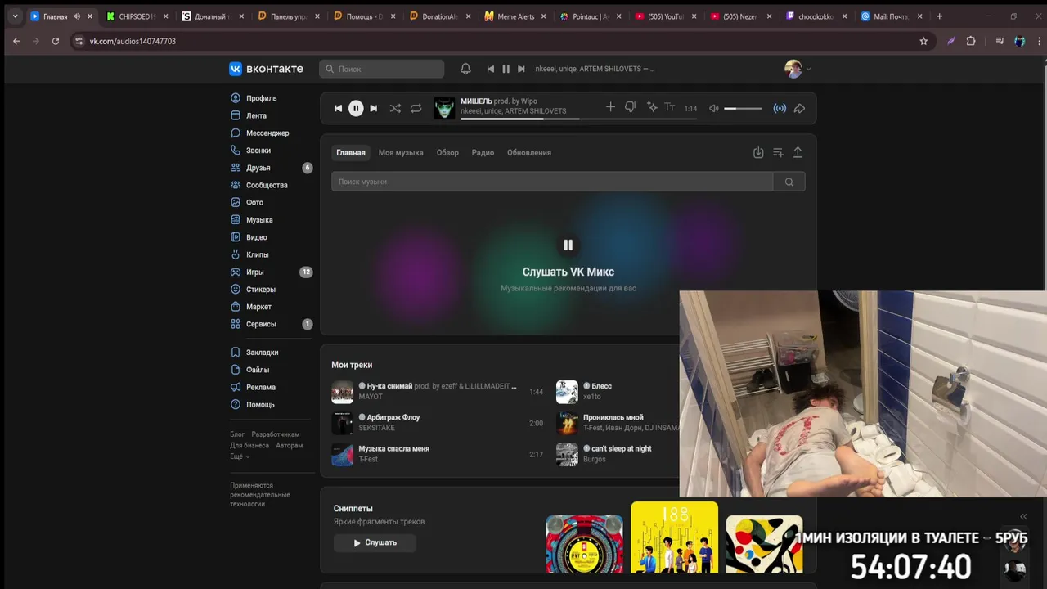Screen dimensions: 1047x589
Task: Switch to the Meme Alerts browser tab
Action: (x=515, y=16)
